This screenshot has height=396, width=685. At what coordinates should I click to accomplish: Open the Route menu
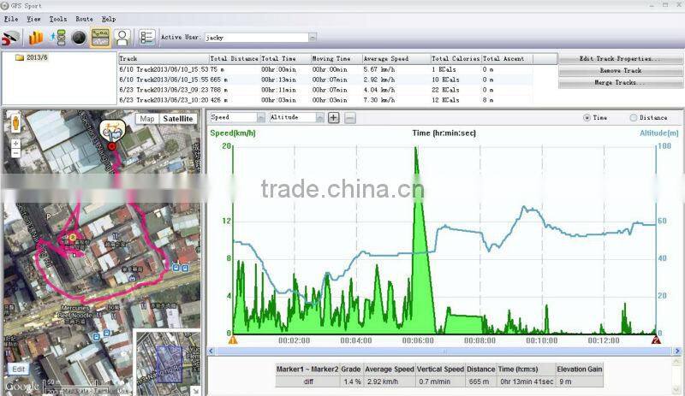pos(84,19)
